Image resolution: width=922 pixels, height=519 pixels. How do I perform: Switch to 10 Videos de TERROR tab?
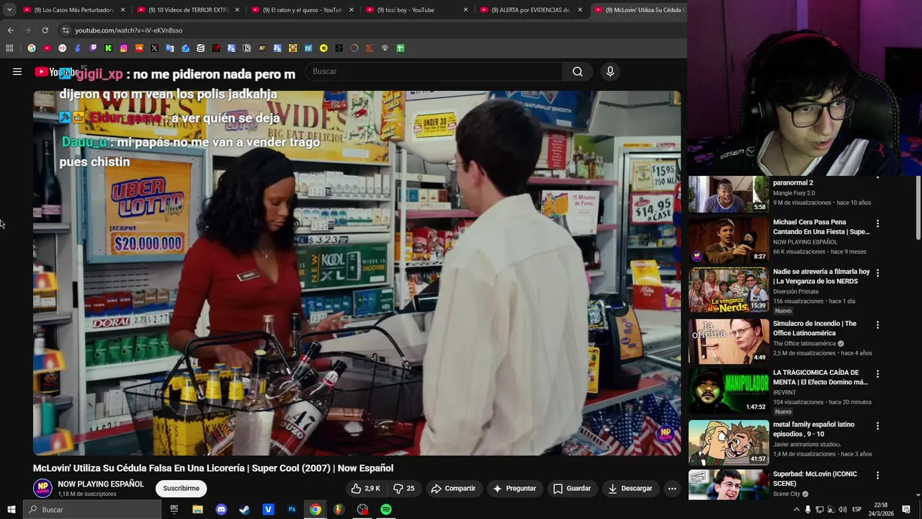point(187,10)
